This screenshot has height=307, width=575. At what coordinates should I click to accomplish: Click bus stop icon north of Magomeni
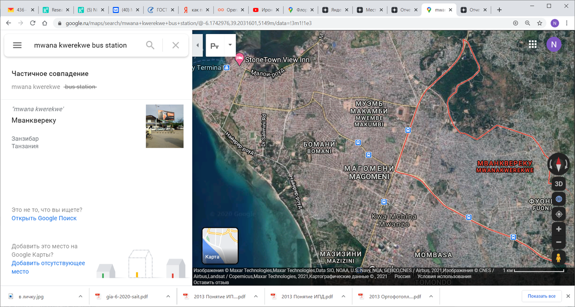click(368, 154)
